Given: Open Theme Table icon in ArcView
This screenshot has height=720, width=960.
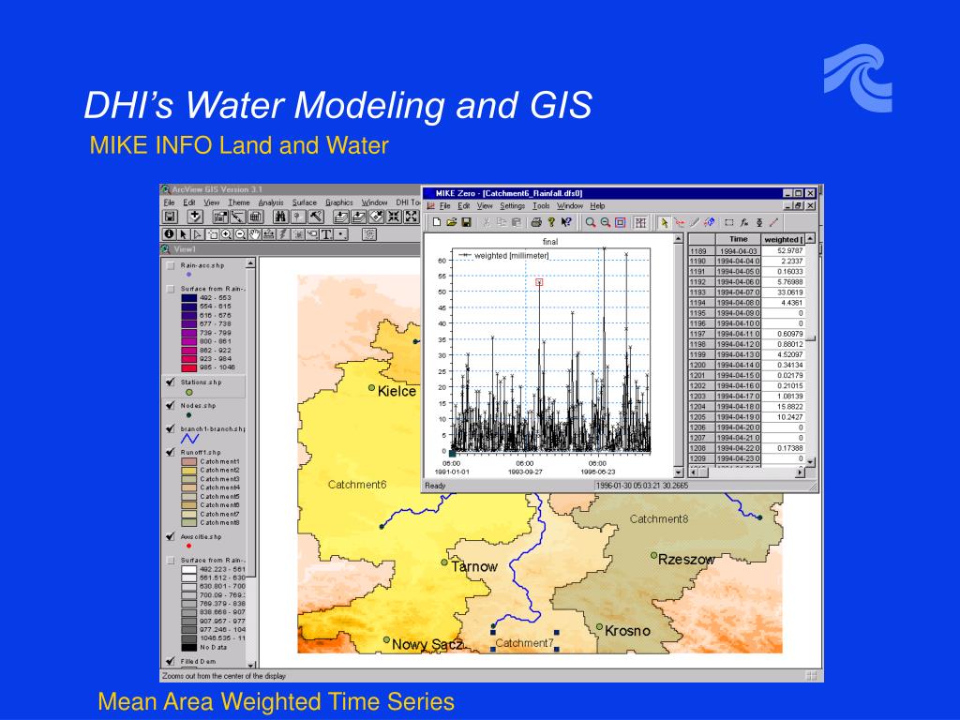Looking at the screenshot, I should (x=256, y=217).
